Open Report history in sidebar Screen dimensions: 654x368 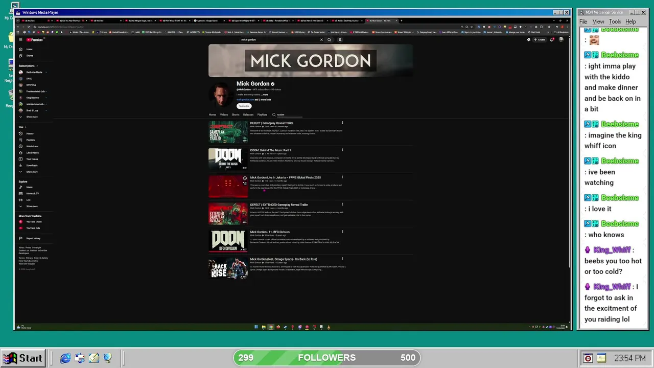click(x=33, y=238)
